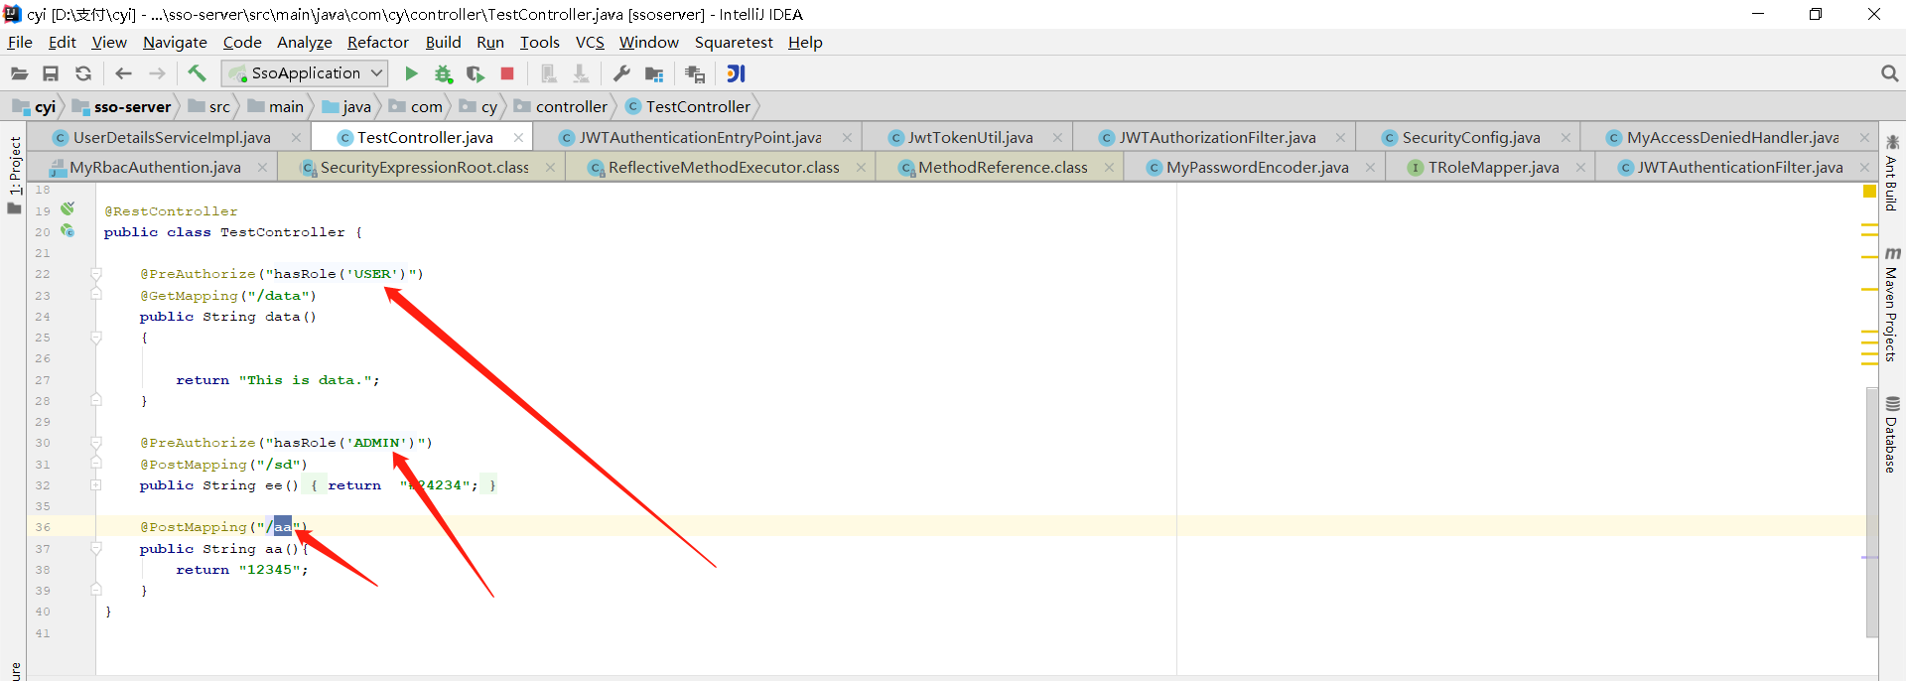Screen dimensions: 1906x681
Task: Click the toolbar icon next to Project Structure
Action: tap(695, 73)
